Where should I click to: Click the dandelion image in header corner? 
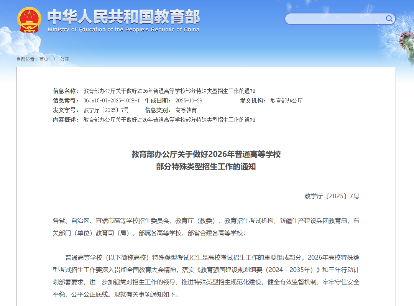click(403, 38)
